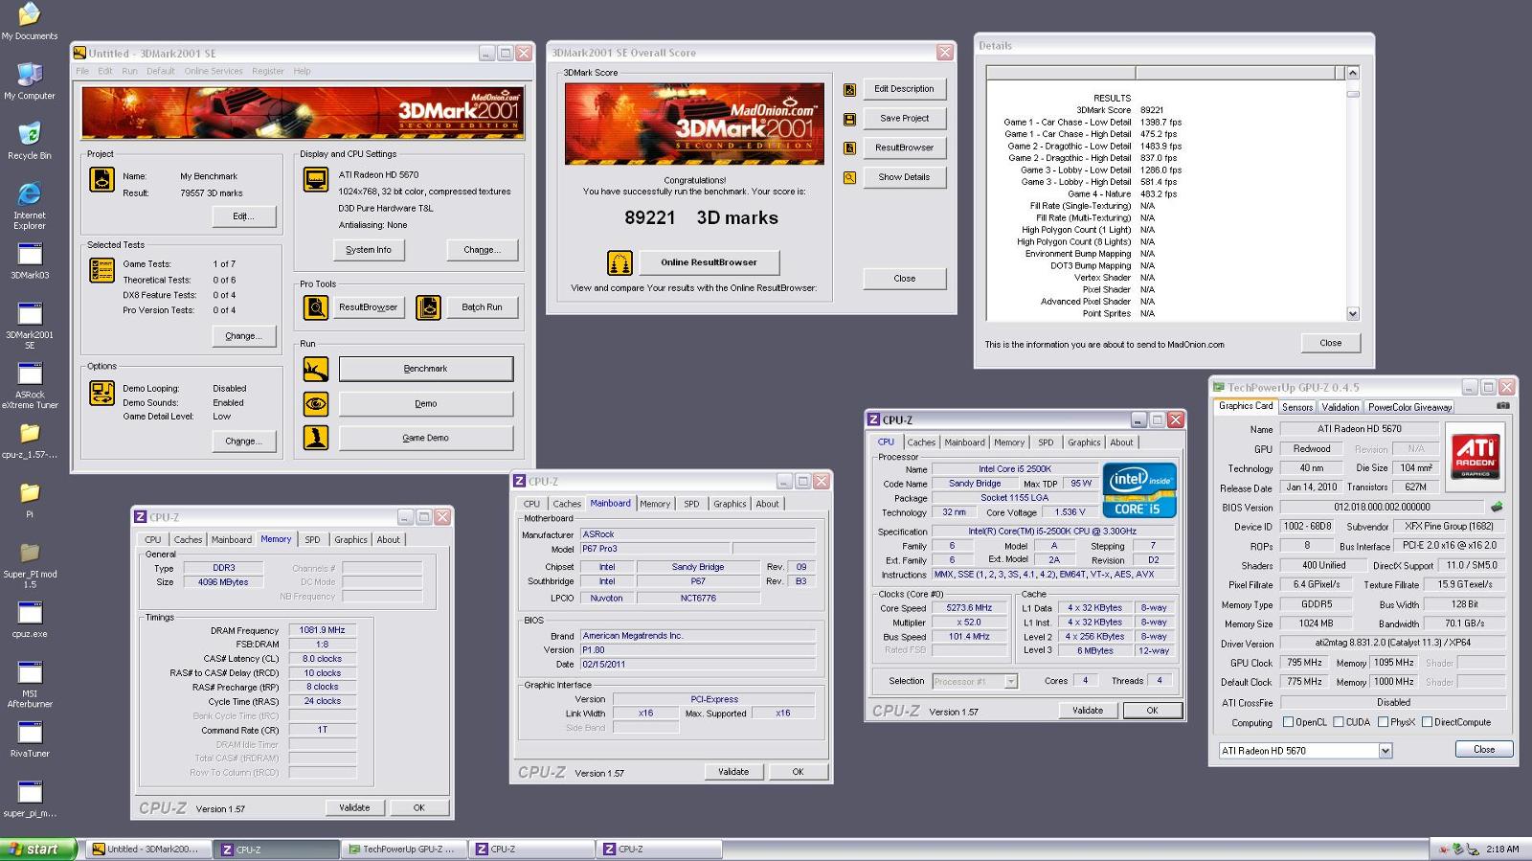Screen dimensions: 1532x861
Task: Click System Info button
Action: (369, 250)
